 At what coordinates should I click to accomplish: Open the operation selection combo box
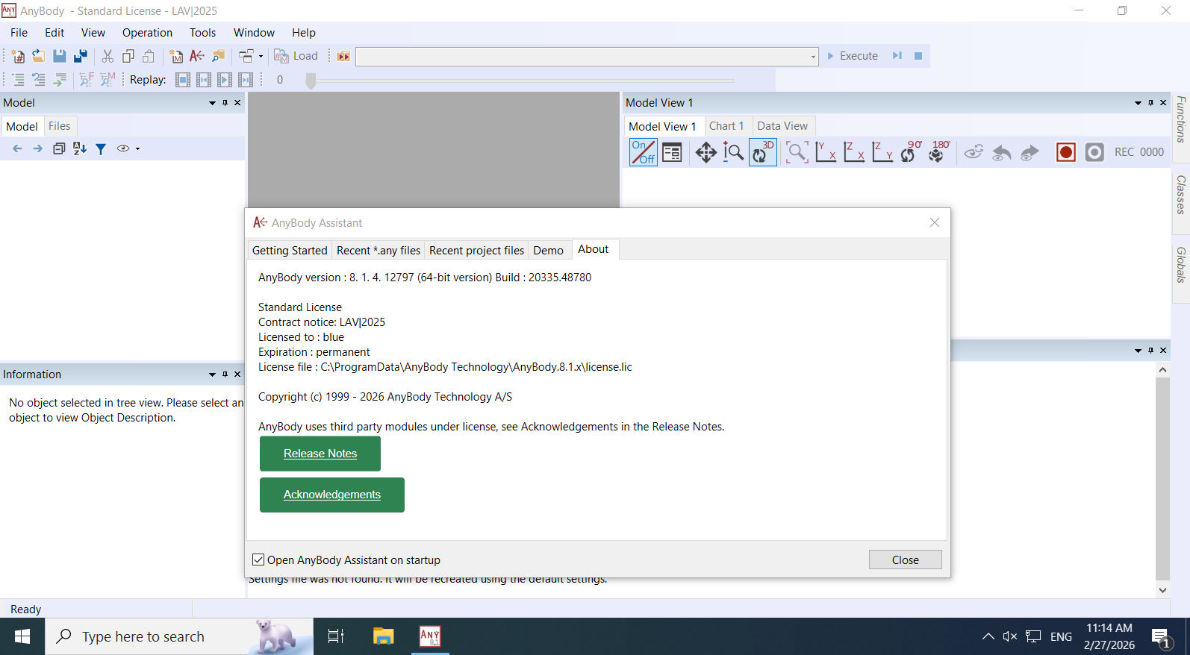(587, 56)
